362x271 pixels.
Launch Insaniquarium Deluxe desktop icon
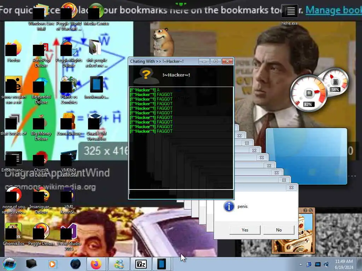pyautogui.click(x=41, y=200)
